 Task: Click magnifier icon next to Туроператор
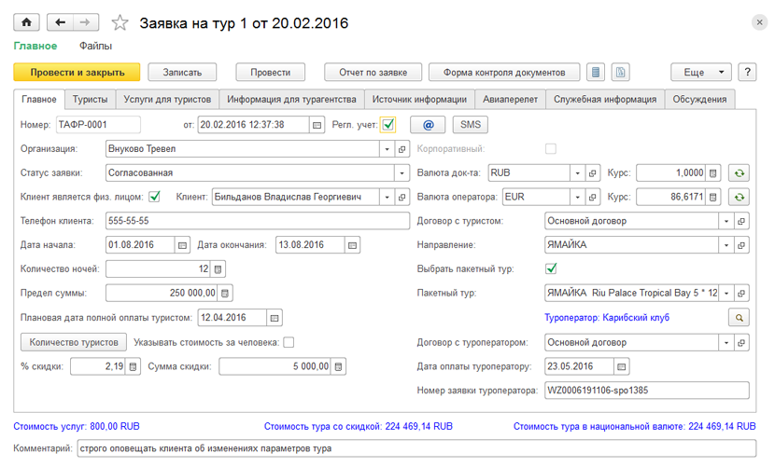(x=740, y=318)
